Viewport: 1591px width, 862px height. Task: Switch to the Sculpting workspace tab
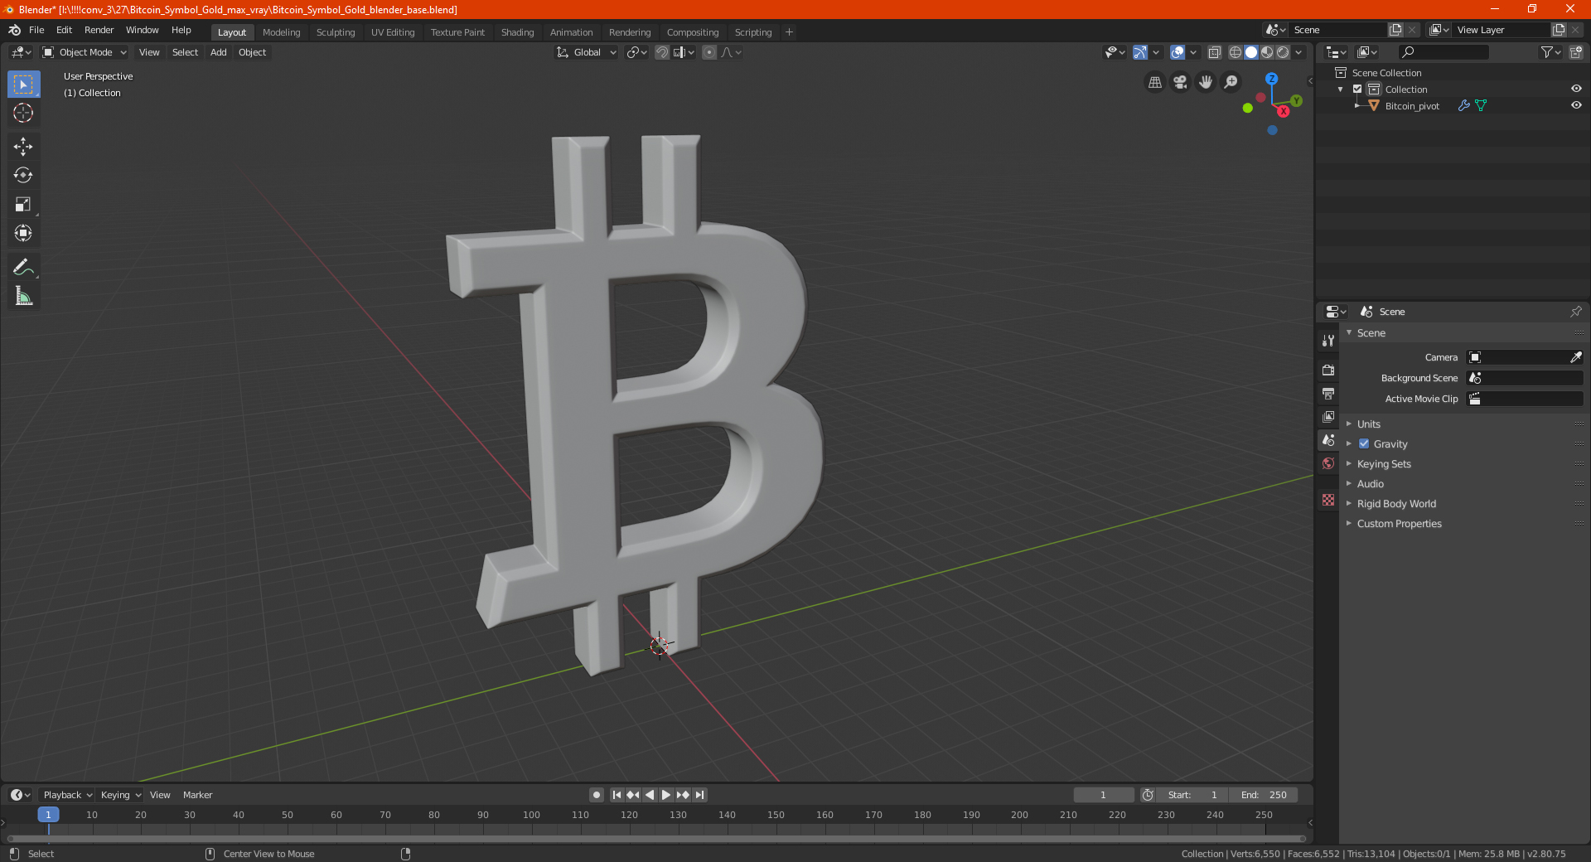click(x=336, y=32)
